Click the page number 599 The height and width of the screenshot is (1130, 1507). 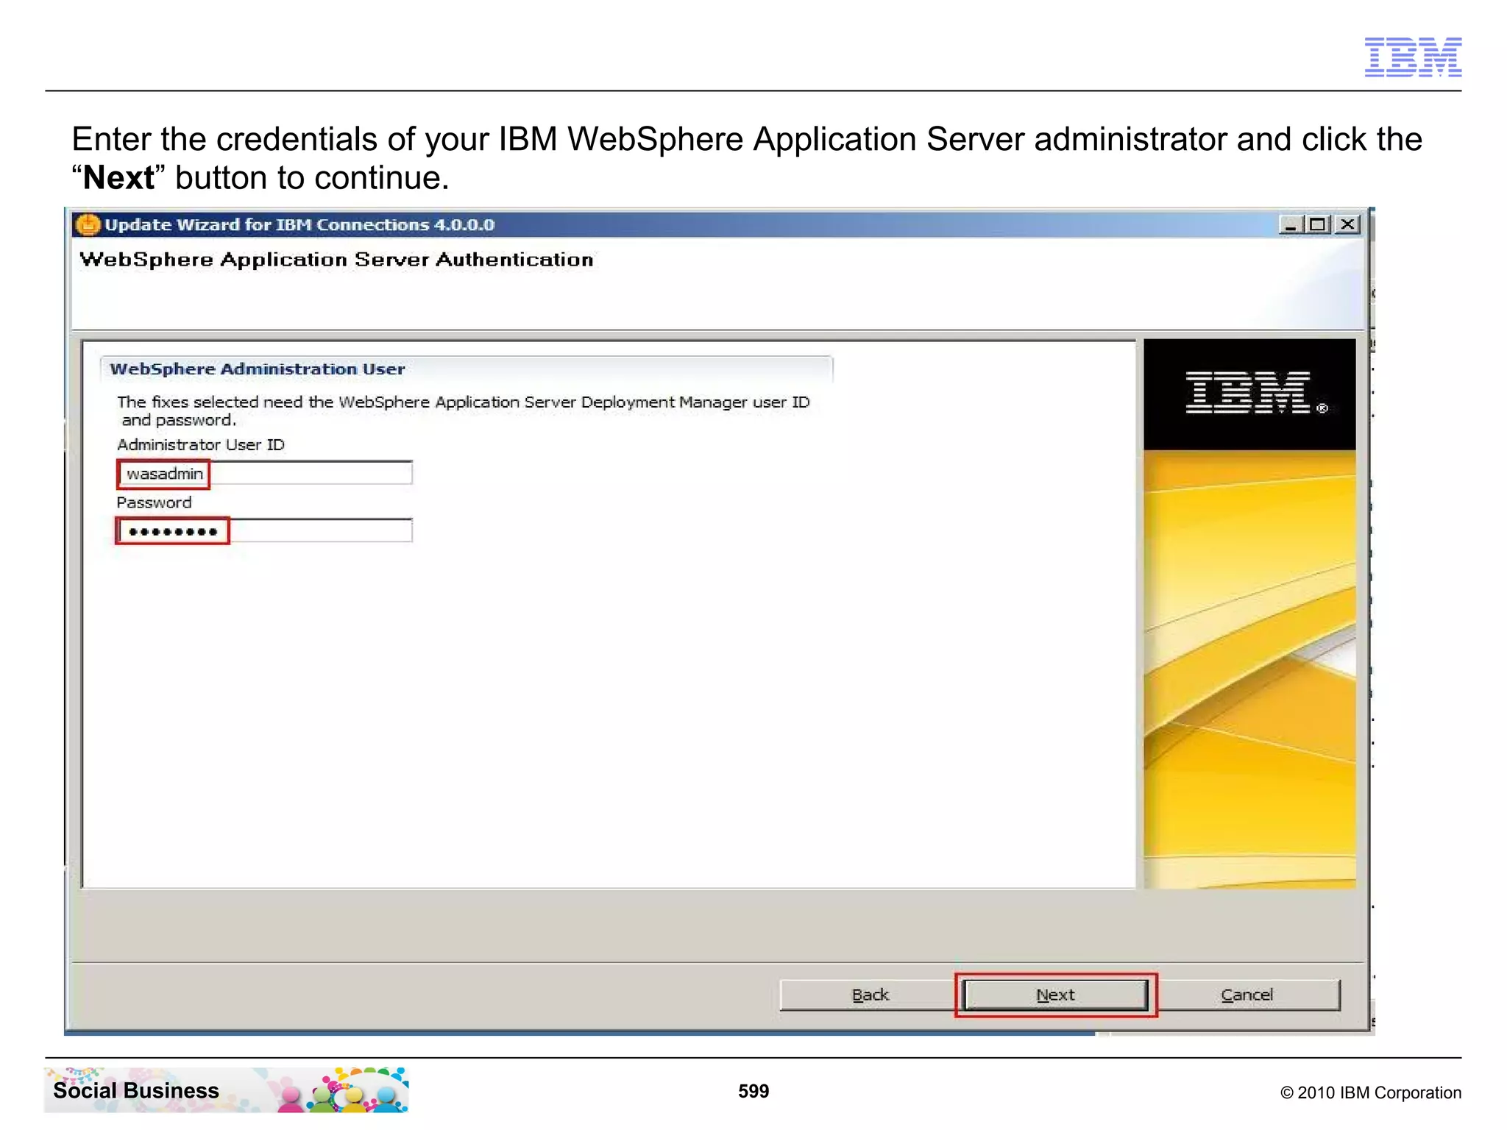753,1091
